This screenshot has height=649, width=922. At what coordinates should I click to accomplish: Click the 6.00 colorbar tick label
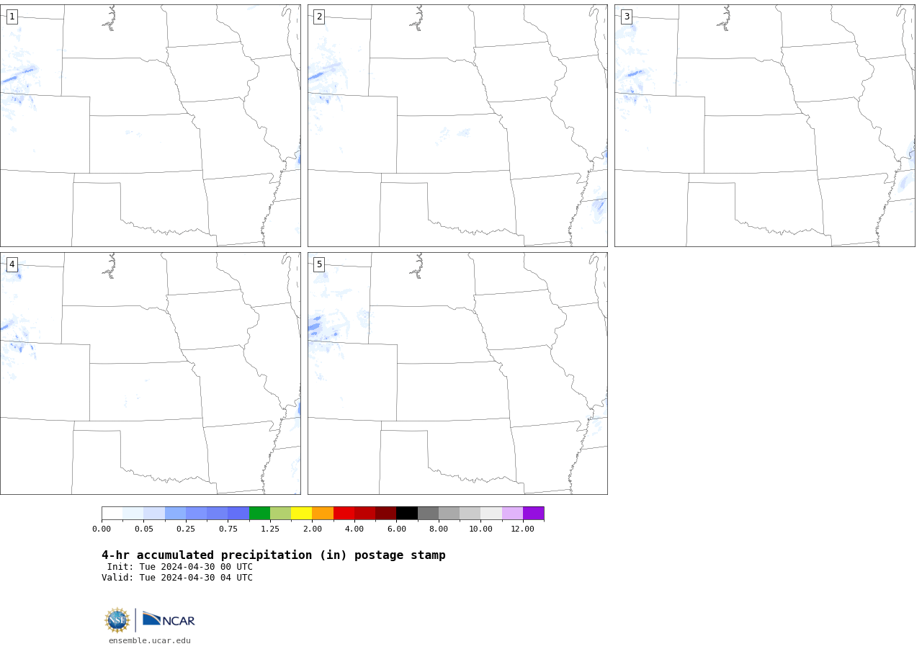click(397, 529)
